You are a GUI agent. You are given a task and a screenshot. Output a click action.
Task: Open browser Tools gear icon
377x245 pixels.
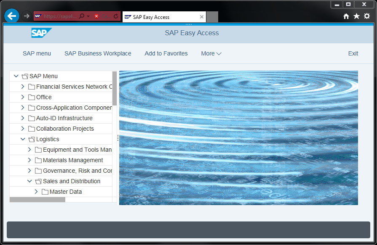[x=367, y=16]
